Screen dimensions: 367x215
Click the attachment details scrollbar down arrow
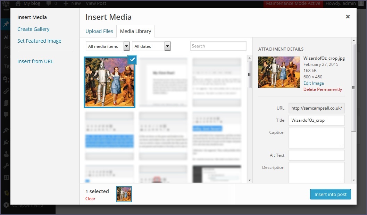(353, 180)
